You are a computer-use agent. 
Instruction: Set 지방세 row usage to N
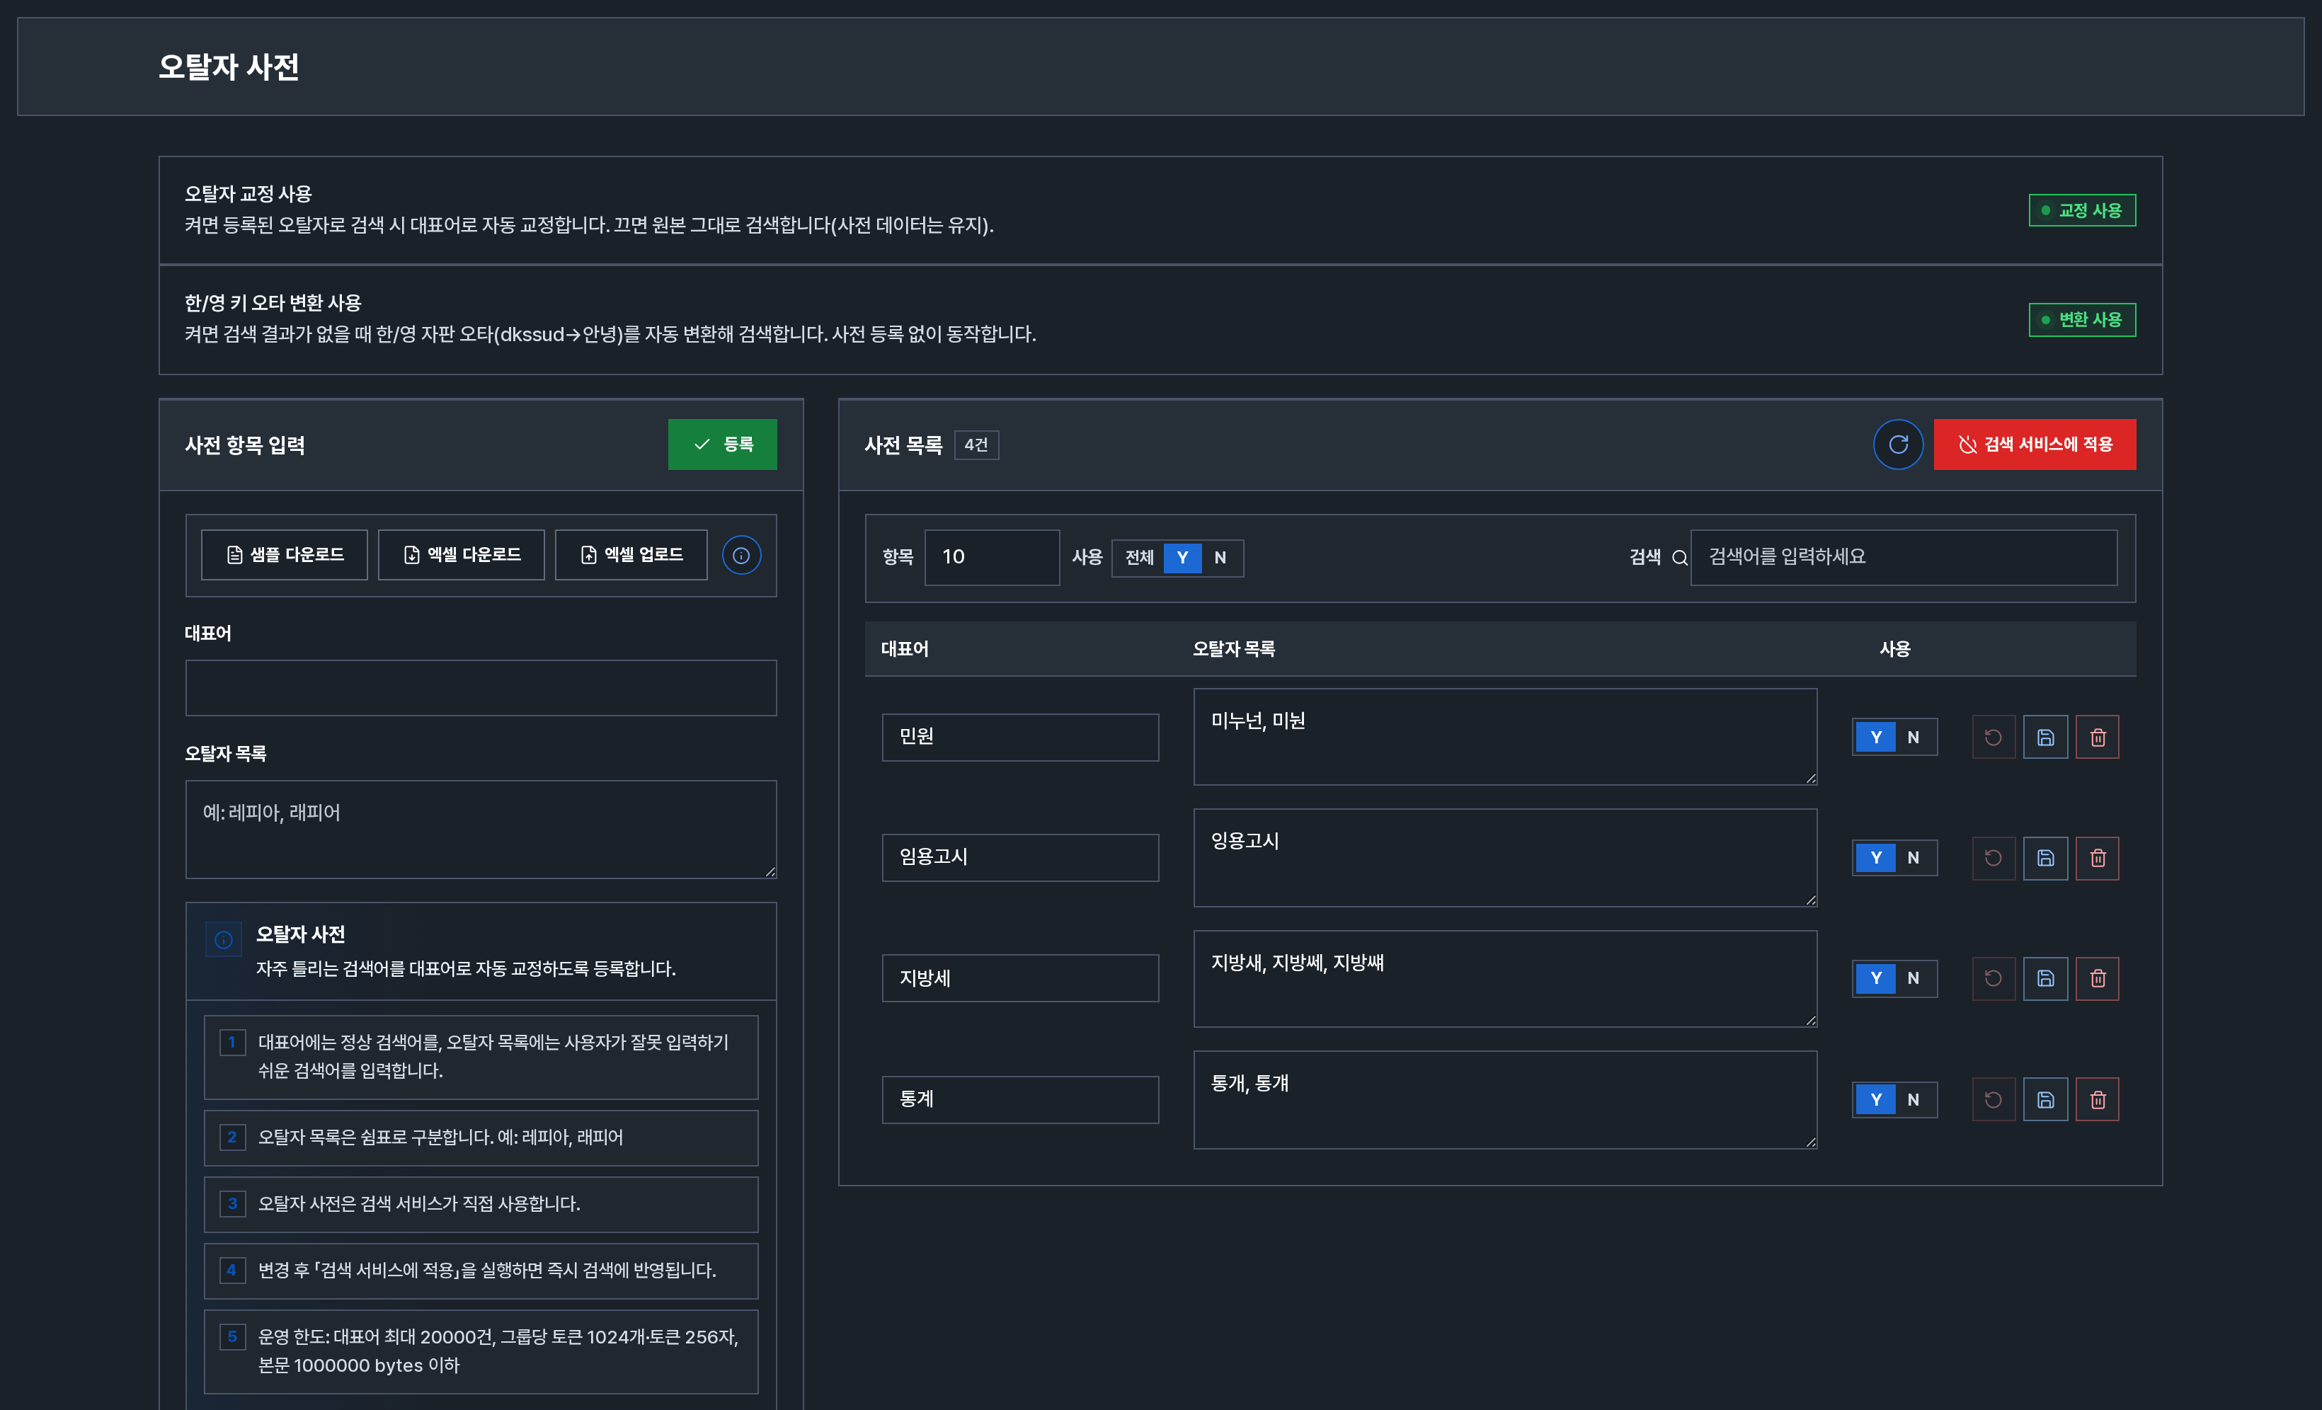coord(1912,978)
